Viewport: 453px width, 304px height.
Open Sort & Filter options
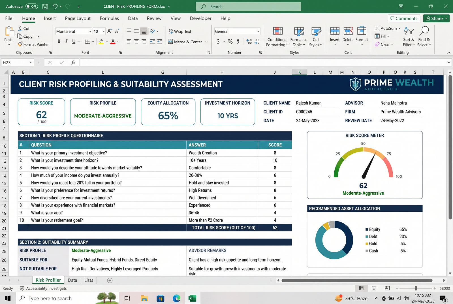tap(409, 37)
